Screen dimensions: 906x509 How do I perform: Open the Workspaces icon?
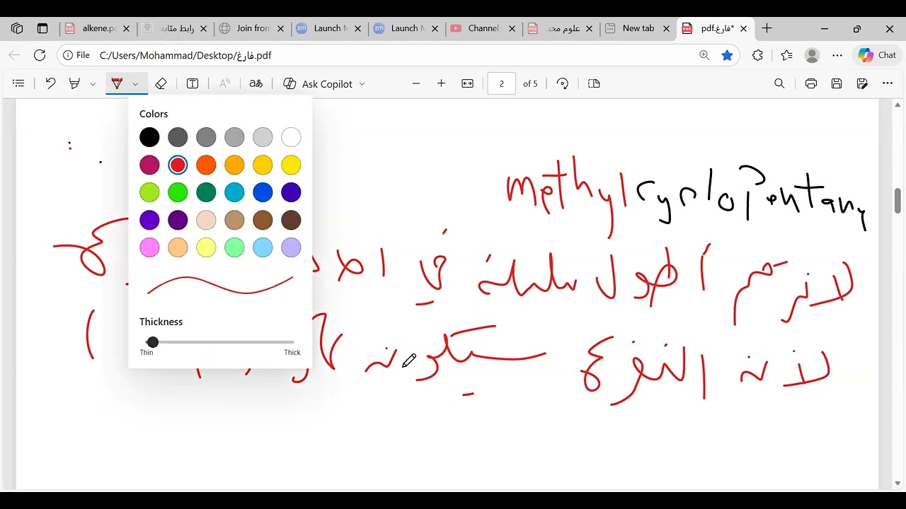tap(17, 28)
